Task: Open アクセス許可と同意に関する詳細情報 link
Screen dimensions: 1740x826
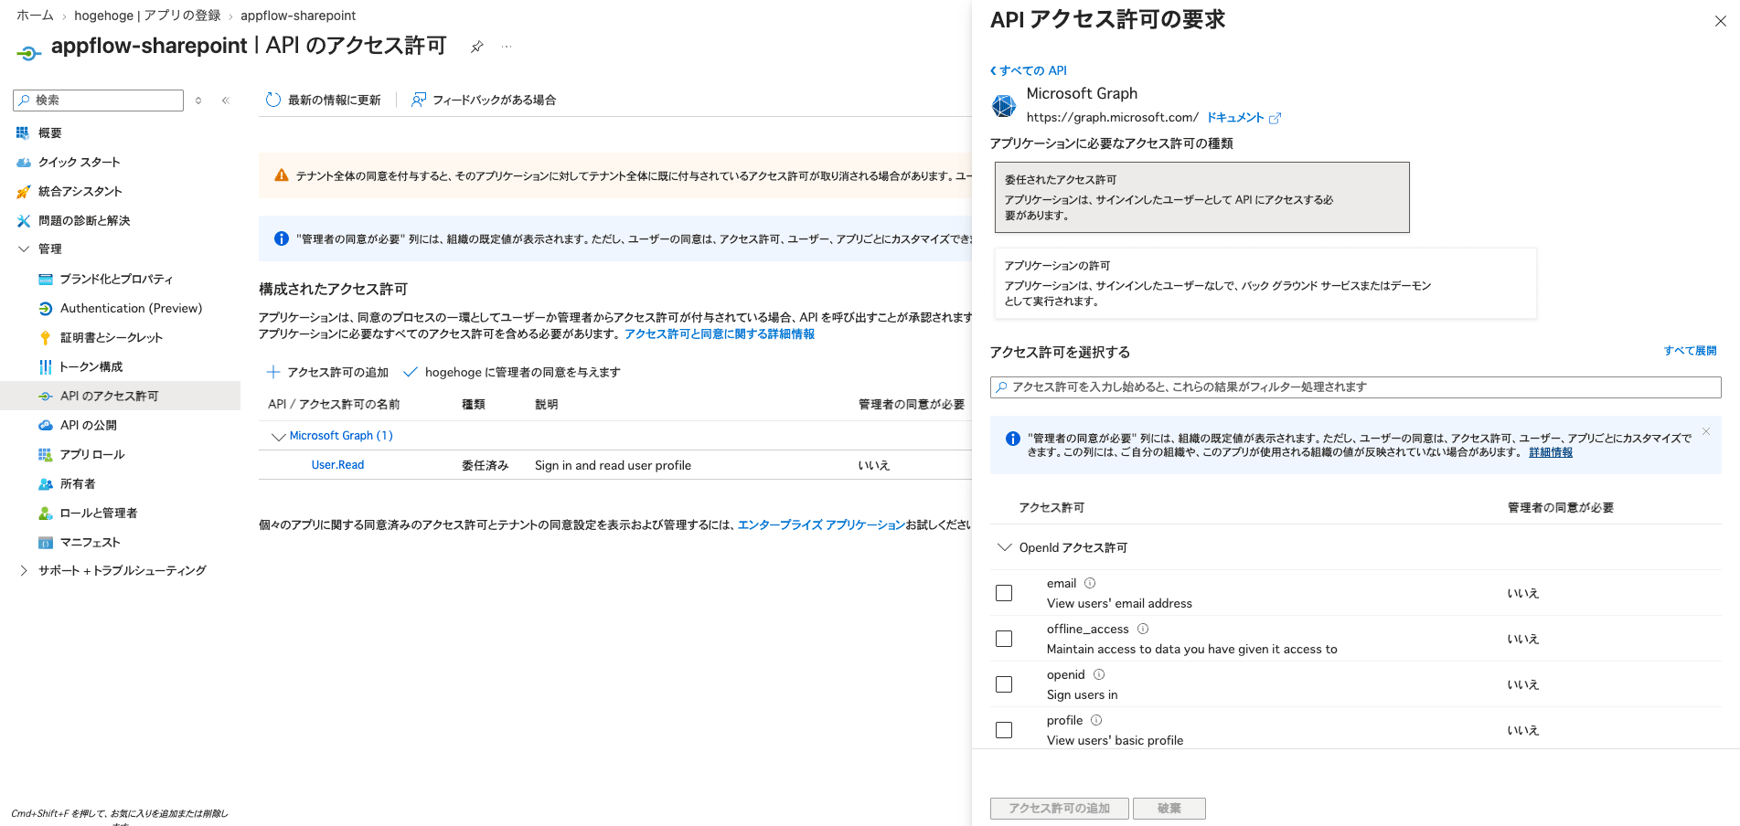Action: 720,334
